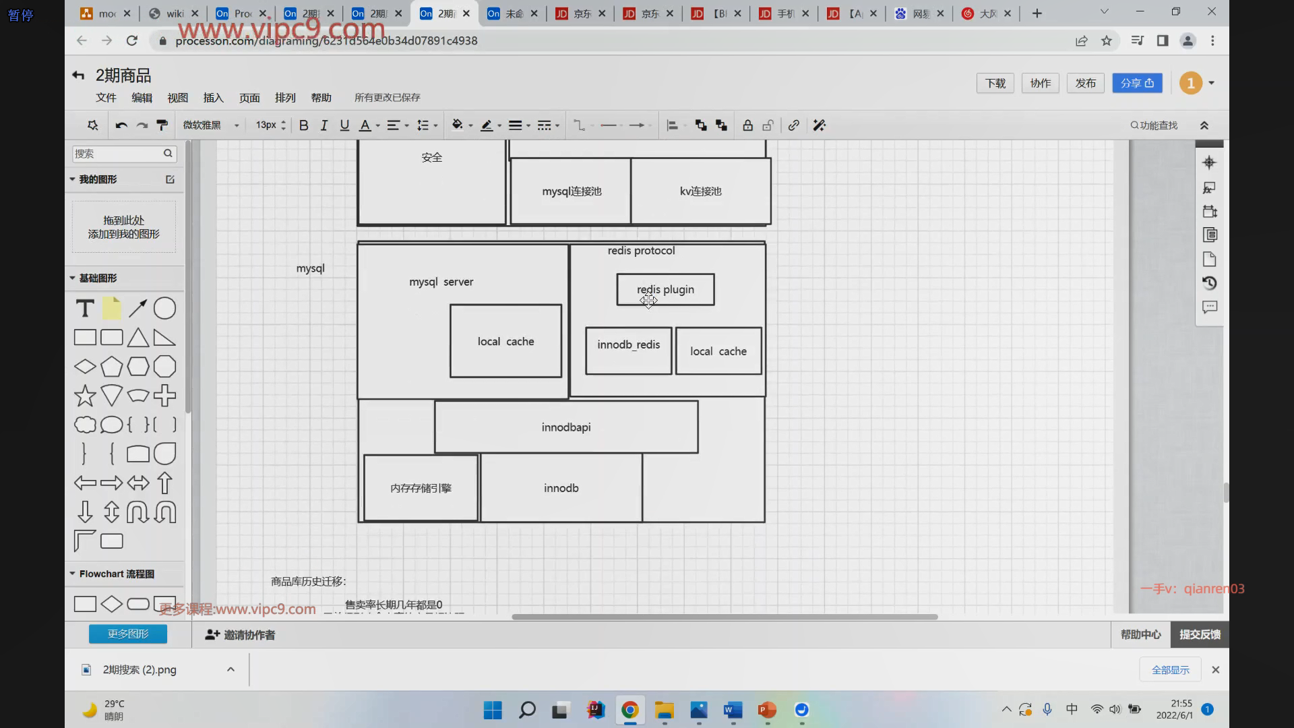Click the lock shape icon
1294x728 pixels.
(x=747, y=125)
